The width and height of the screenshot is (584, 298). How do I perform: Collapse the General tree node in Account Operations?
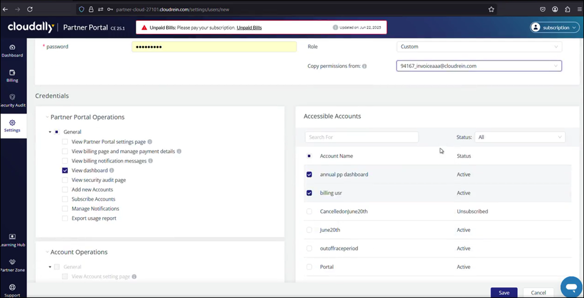pyautogui.click(x=50, y=267)
